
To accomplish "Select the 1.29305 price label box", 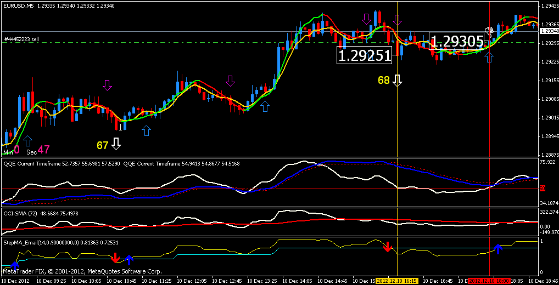I will tap(457, 41).
